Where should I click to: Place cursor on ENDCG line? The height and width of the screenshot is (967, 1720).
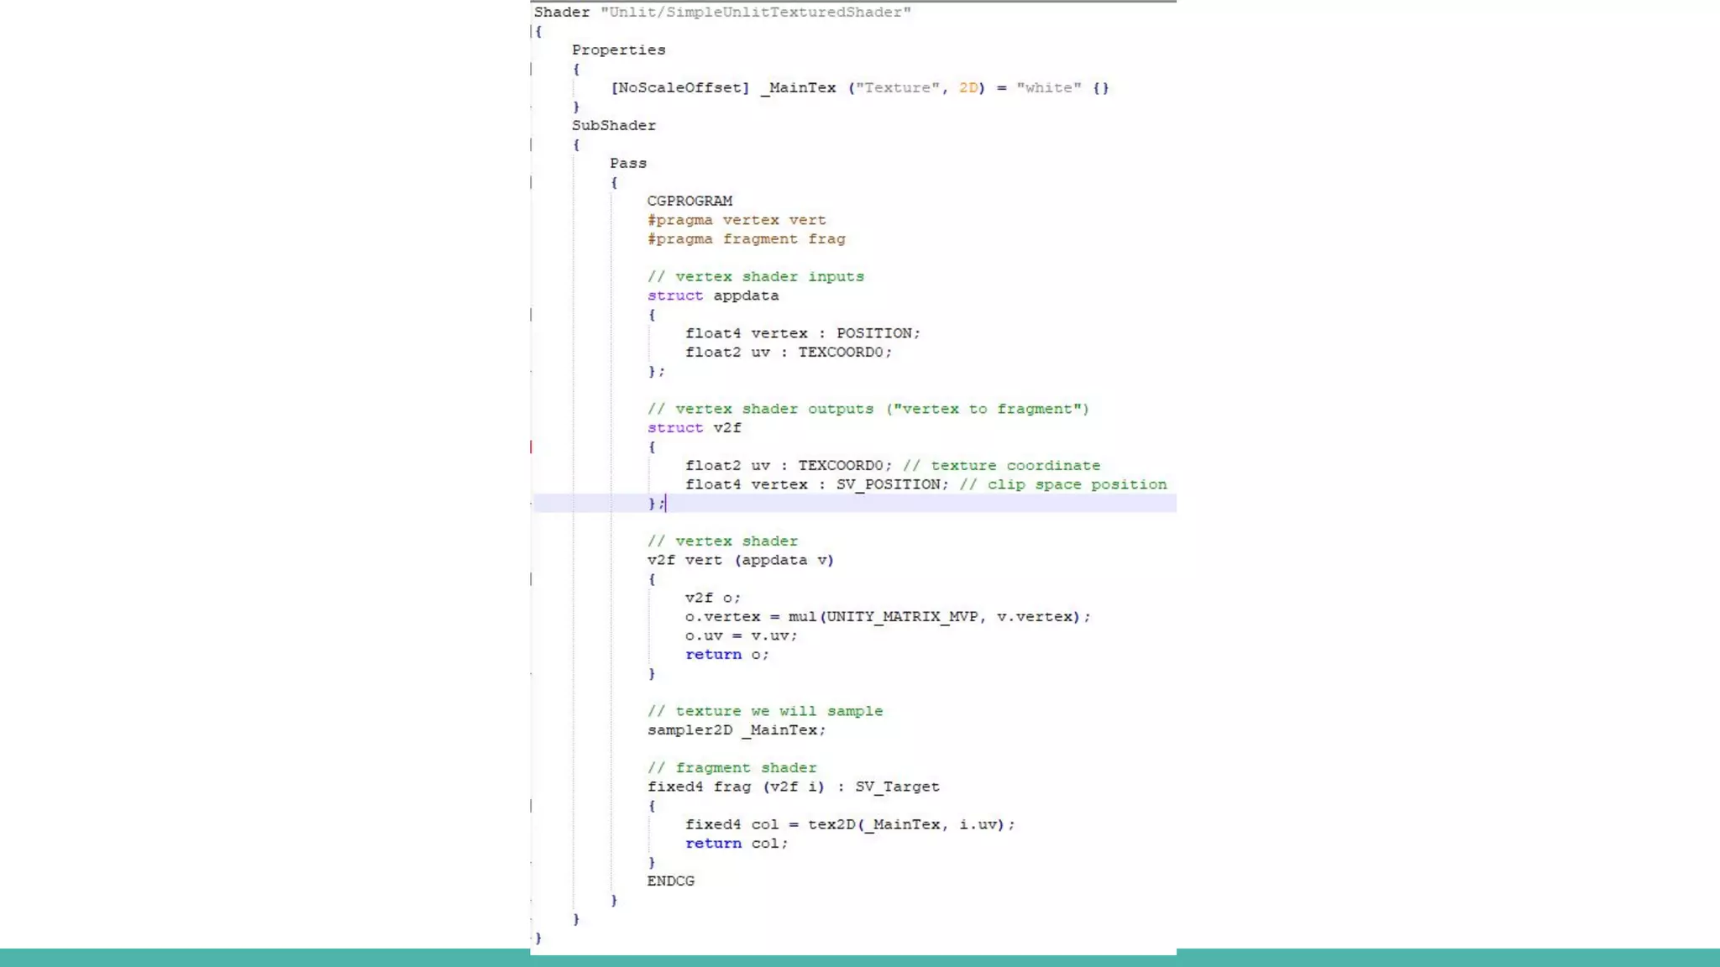click(x=670, y=881)
